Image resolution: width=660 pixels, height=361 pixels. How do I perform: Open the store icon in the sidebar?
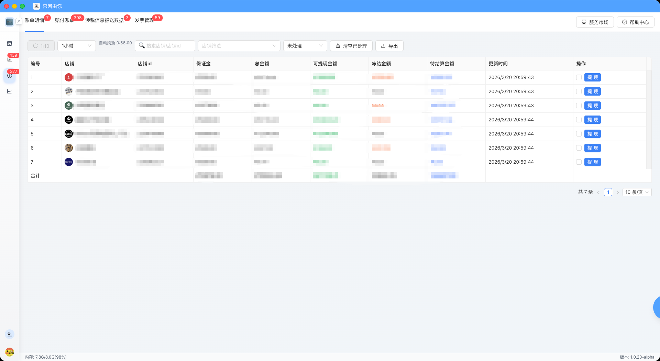pyautogui.click(x=10, y=44)
